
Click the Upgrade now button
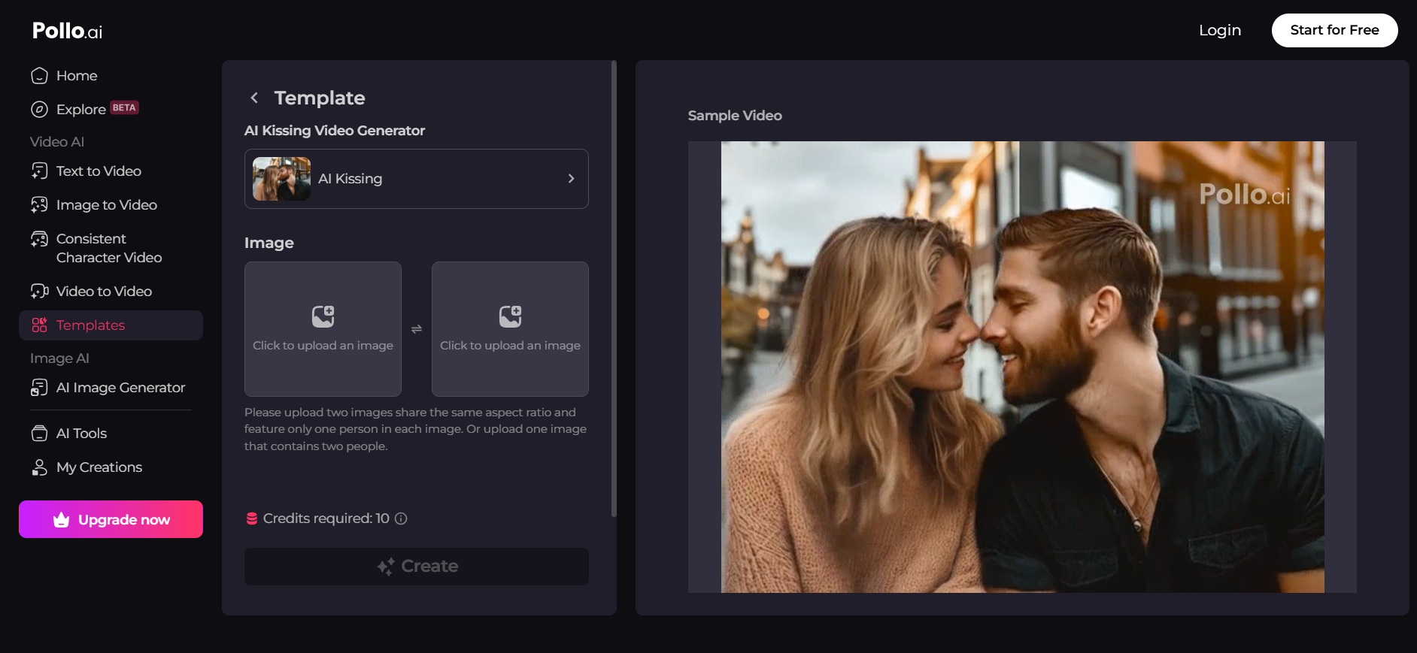(111, 519)
